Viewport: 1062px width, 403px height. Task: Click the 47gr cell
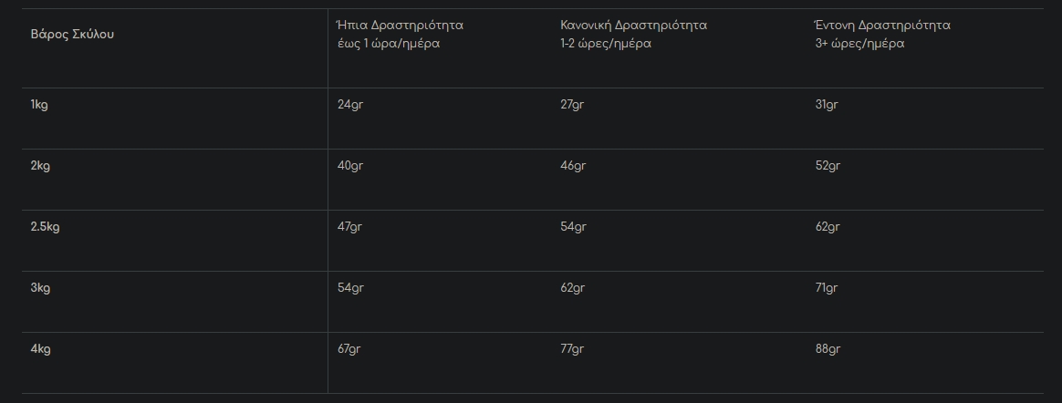pos(350,227)
